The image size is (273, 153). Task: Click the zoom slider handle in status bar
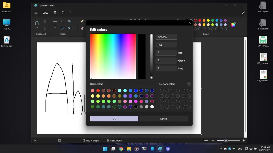226,141
